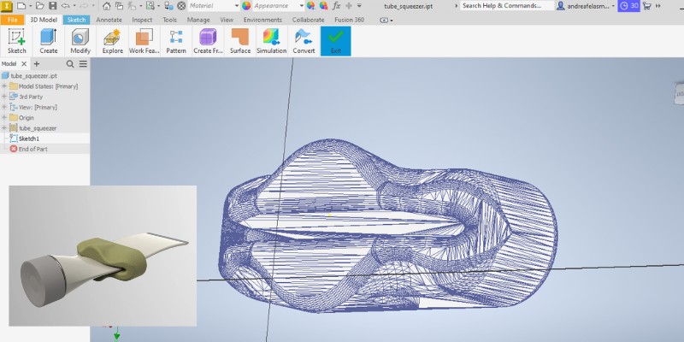Screen dimensions: 684x342
Task: Click the Sketch tool icon in the ribbon
Action: 16,37
